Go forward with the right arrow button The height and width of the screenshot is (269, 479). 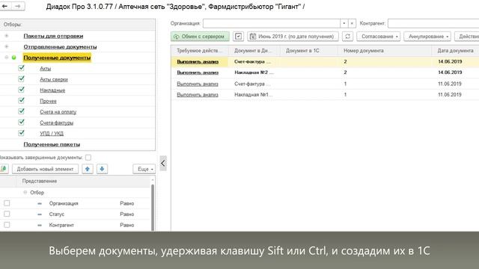pos(18,6)
